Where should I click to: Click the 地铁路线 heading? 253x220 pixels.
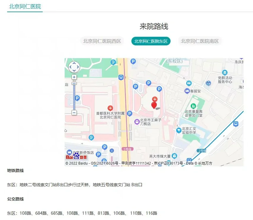15,170
